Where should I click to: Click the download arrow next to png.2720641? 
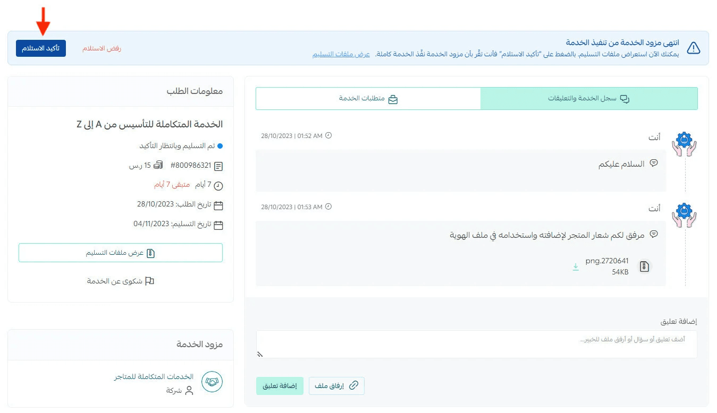pos(576,266)
